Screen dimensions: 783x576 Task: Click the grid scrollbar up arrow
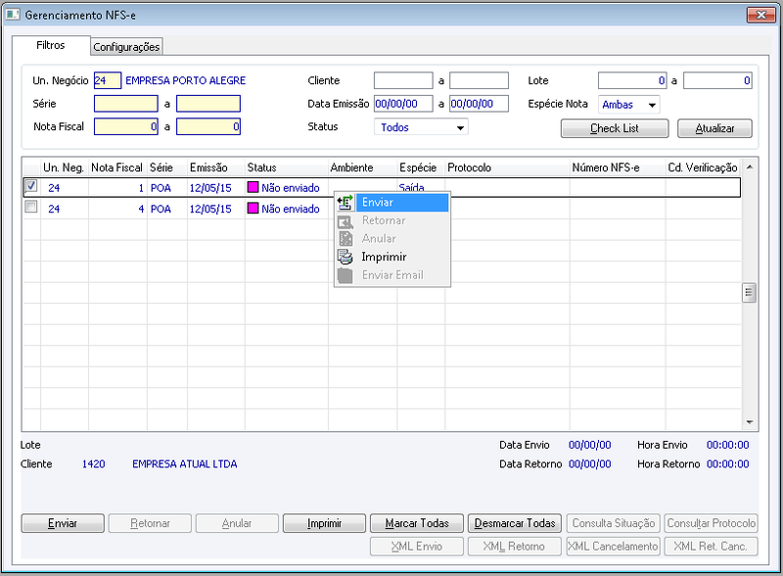pos(749,167)
